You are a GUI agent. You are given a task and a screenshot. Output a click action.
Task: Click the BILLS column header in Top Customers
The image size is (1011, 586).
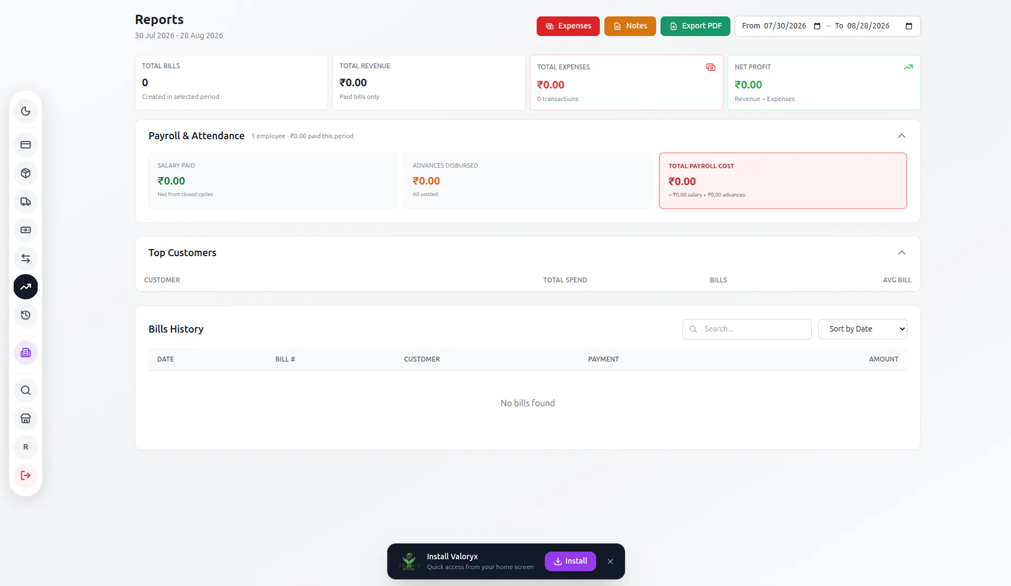pos(718,280)
